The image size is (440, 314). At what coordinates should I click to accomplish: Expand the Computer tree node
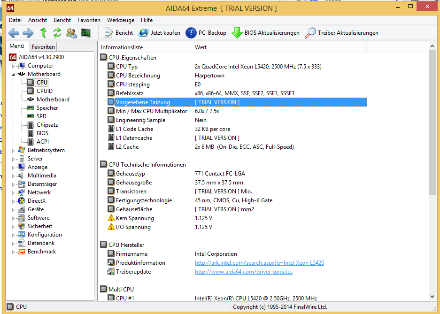pos(13,67)
